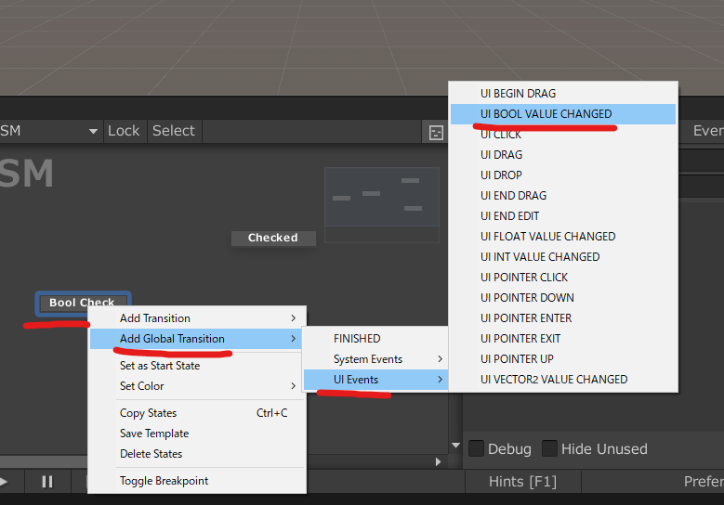The height and width of the screenshot is (505, 724).
Task: Select Toggle Breakpoint menu item
Action: click(x=164, y=481)
